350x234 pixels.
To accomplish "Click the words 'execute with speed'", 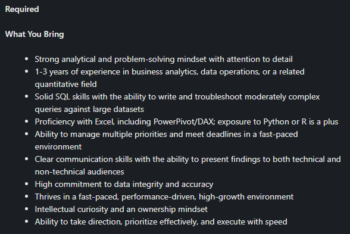I will click(252, 221).
